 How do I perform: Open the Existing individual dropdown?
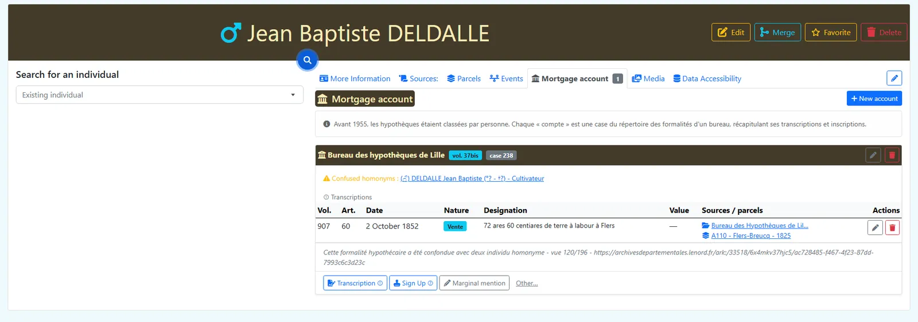point(160,95)
